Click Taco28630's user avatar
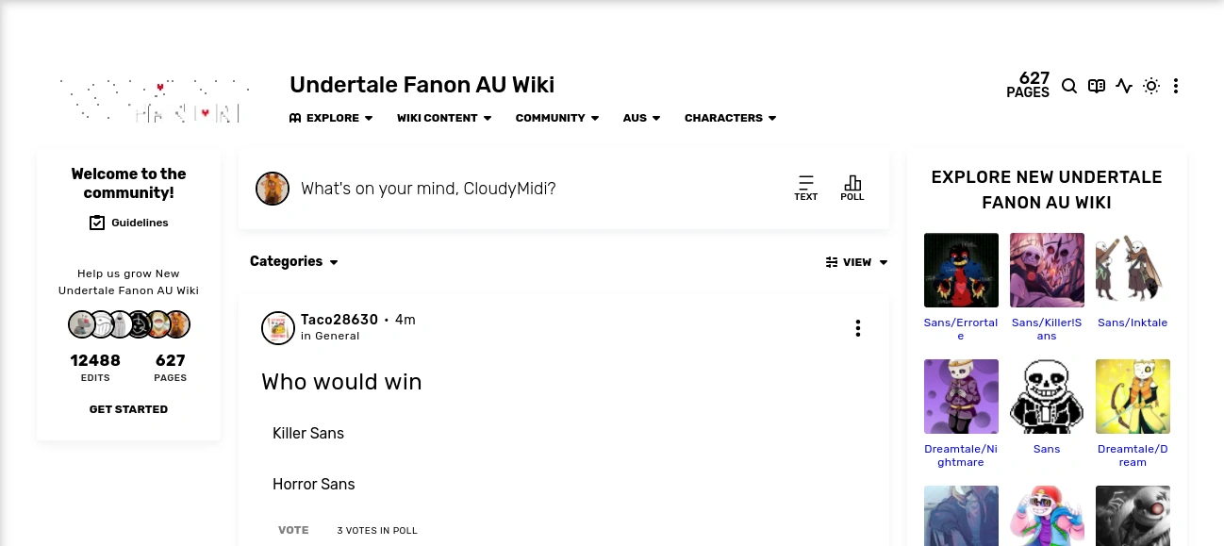Screen dimensions: 1224x546 [x=278, y=328]
